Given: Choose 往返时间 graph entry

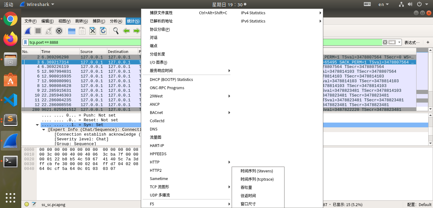Looking at the screenshot, I should click(x=258, y=196).
